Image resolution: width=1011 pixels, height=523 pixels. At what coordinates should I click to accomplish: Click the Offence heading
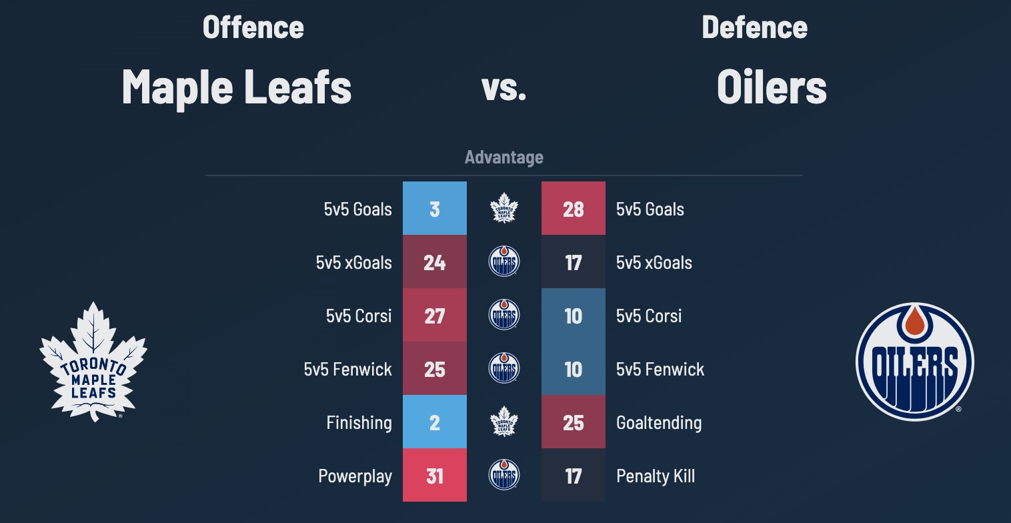(x=253, y=27)
